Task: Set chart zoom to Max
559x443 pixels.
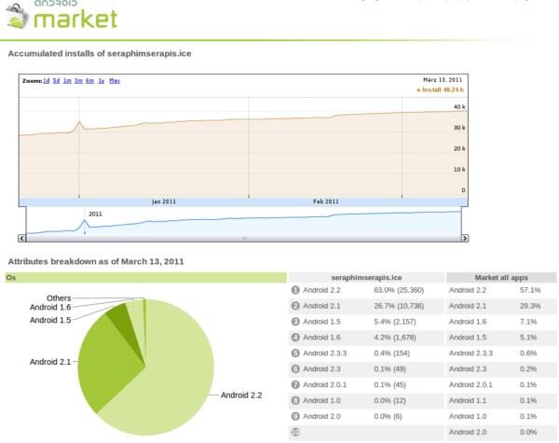Action: (115, 81)
